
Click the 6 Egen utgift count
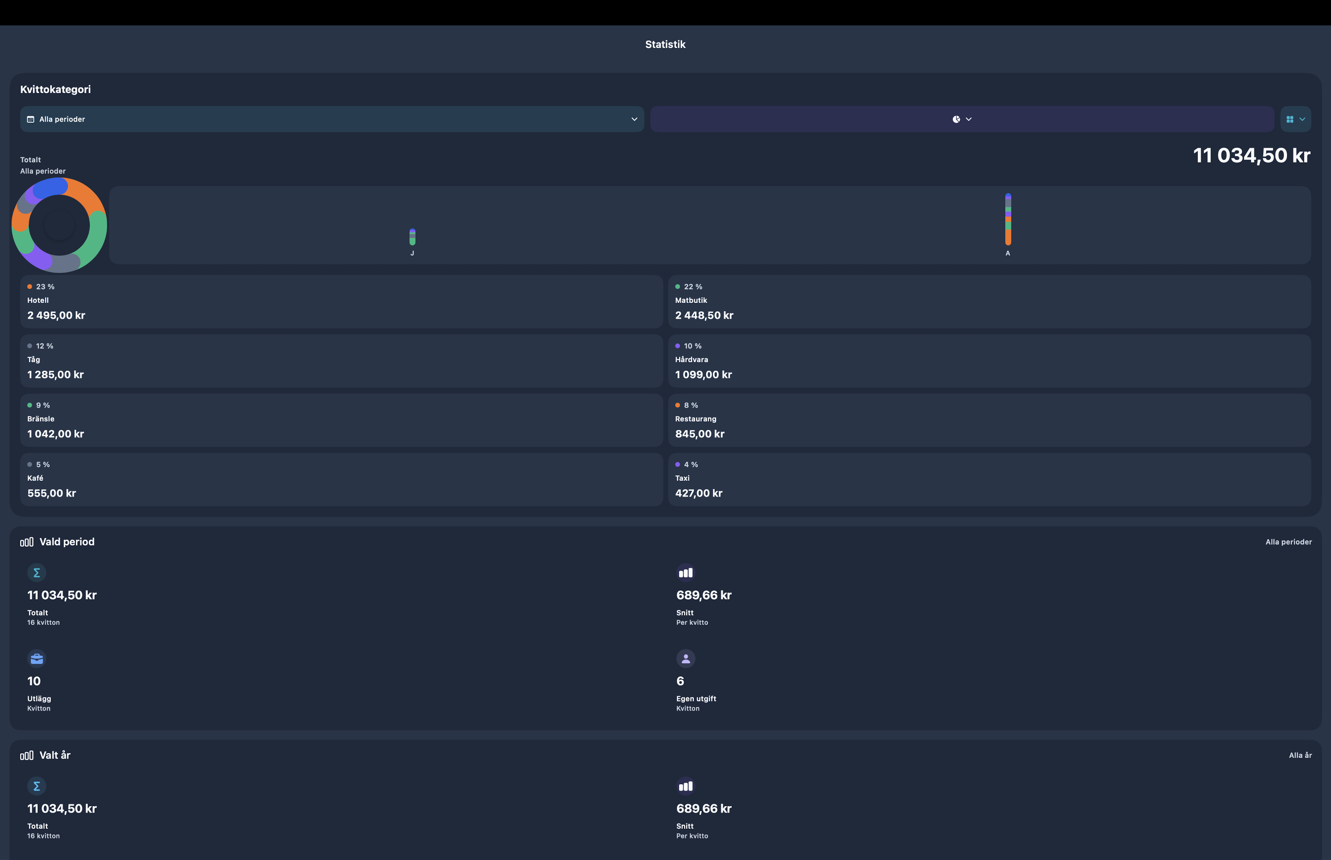(x=680, y=681)
